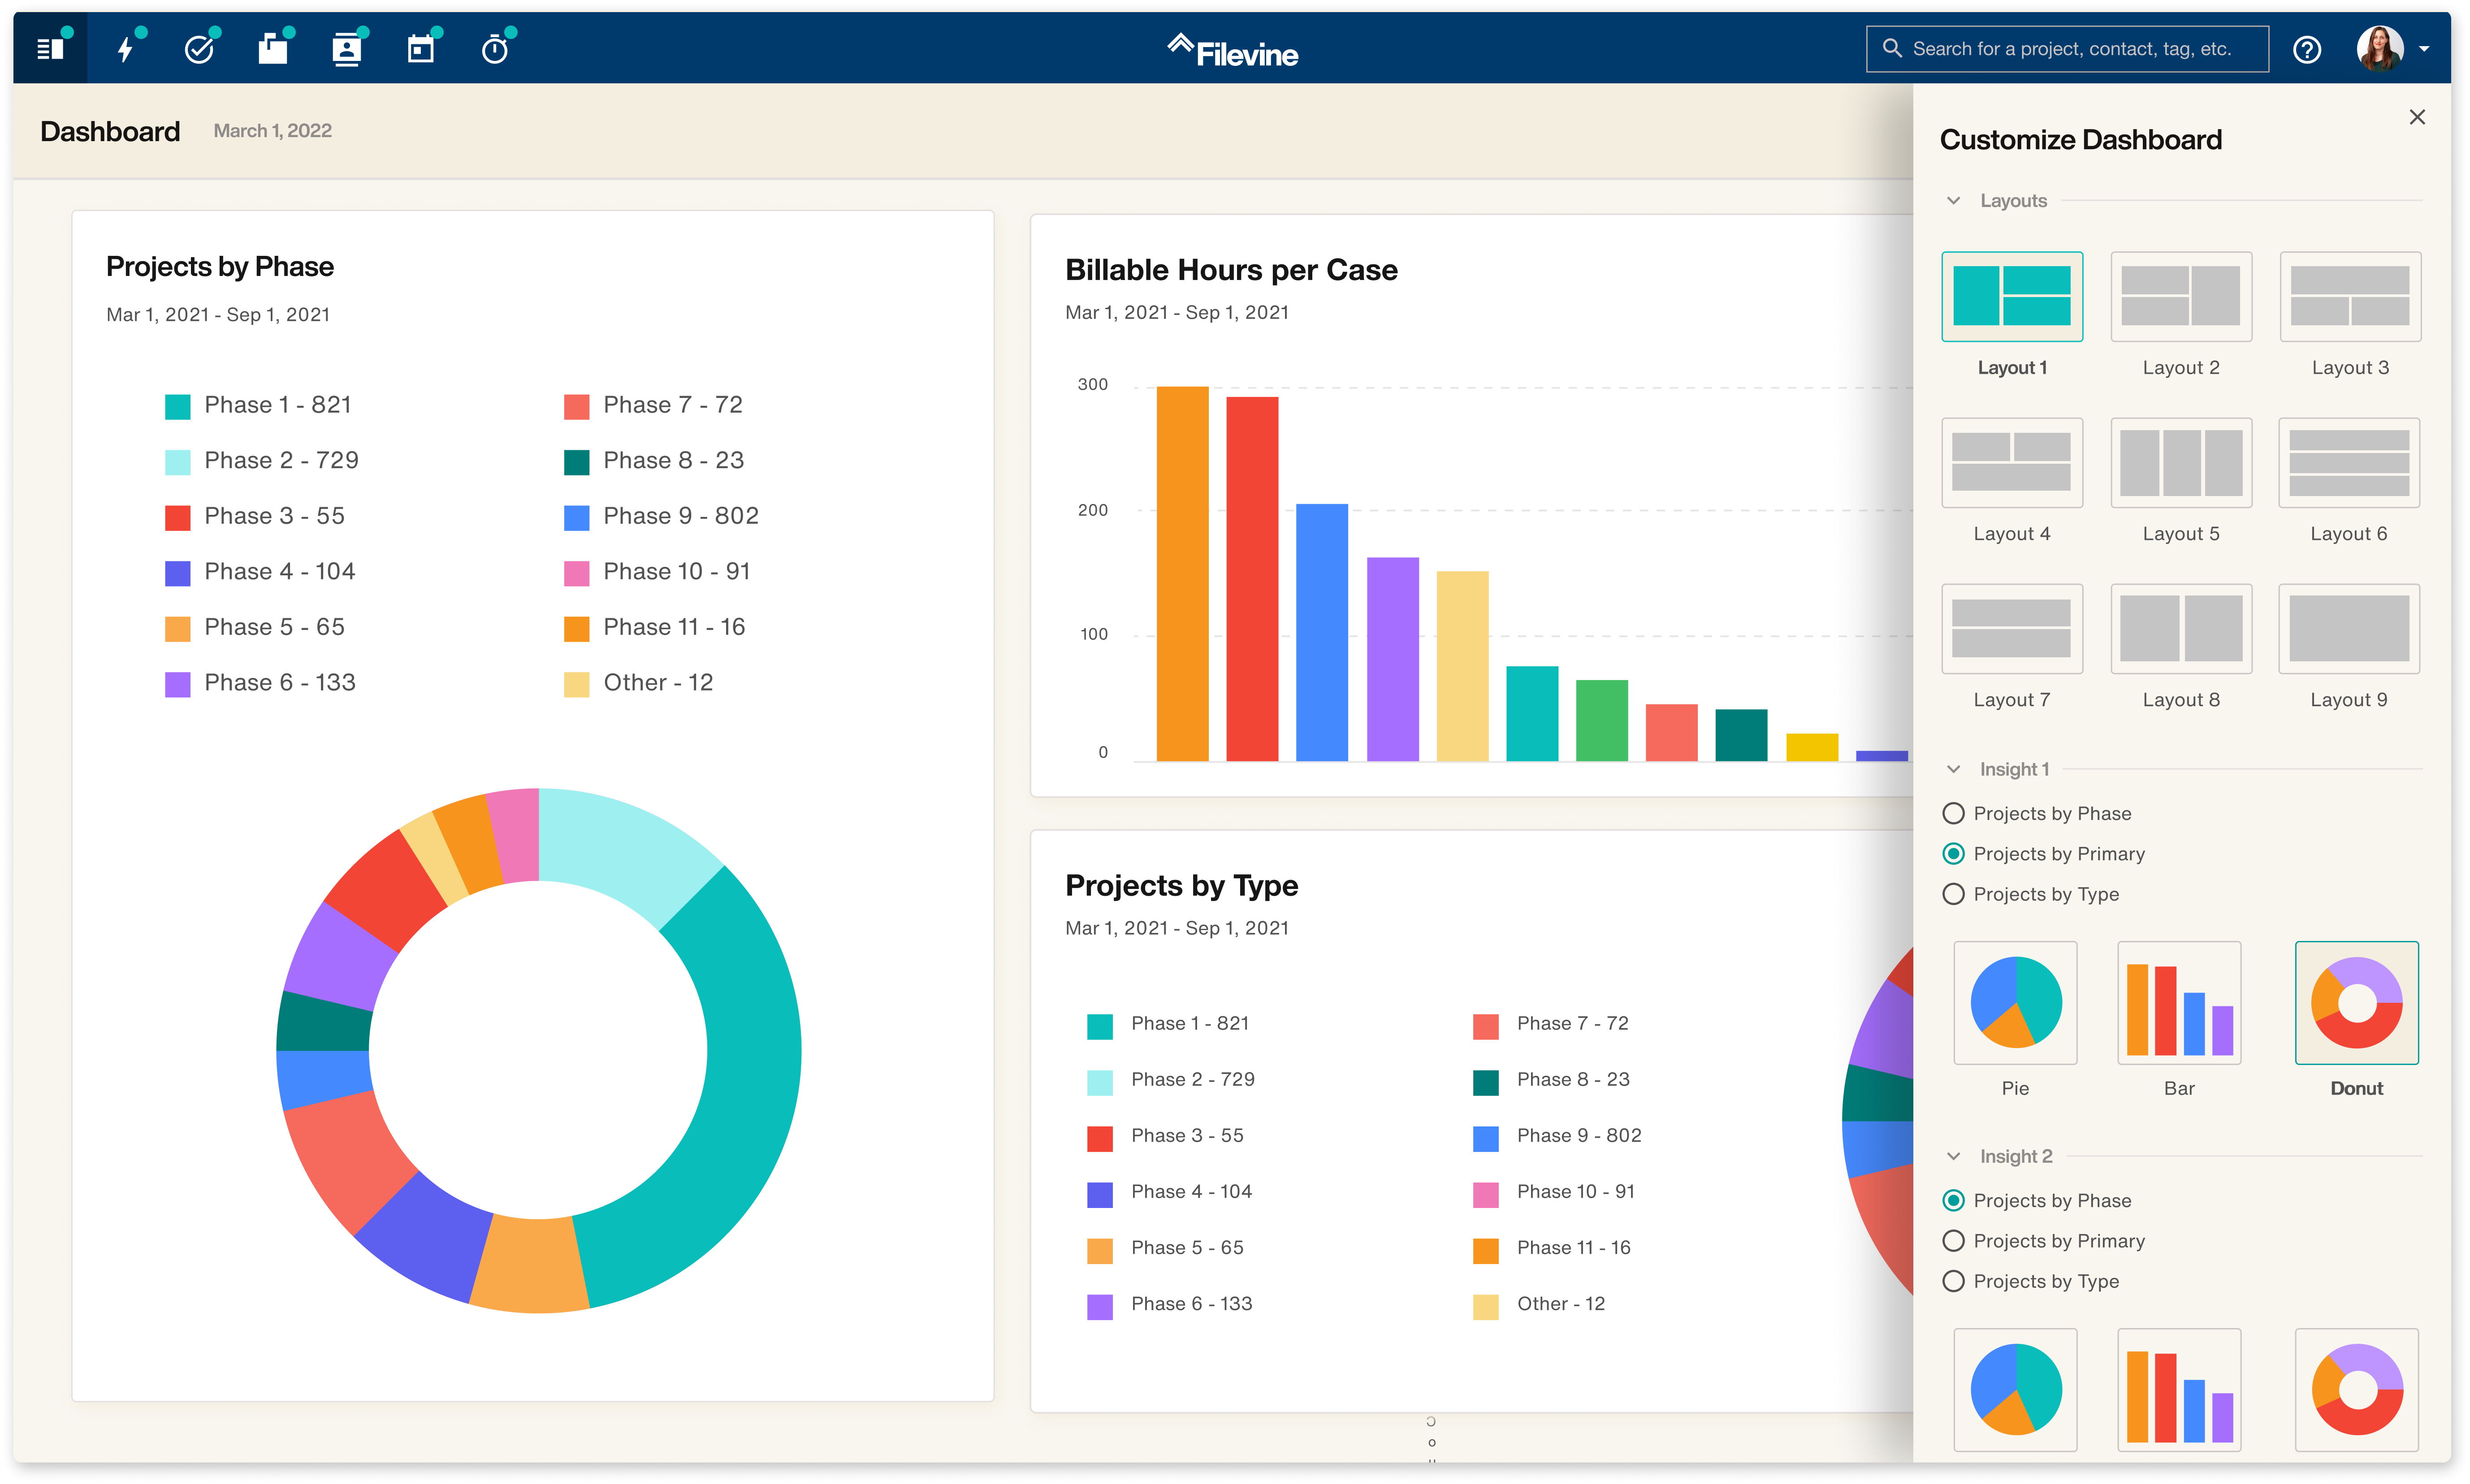Select Layout 2 thumbnail
This screenshot has width=2470, height=1484.
click(2180, 296)
